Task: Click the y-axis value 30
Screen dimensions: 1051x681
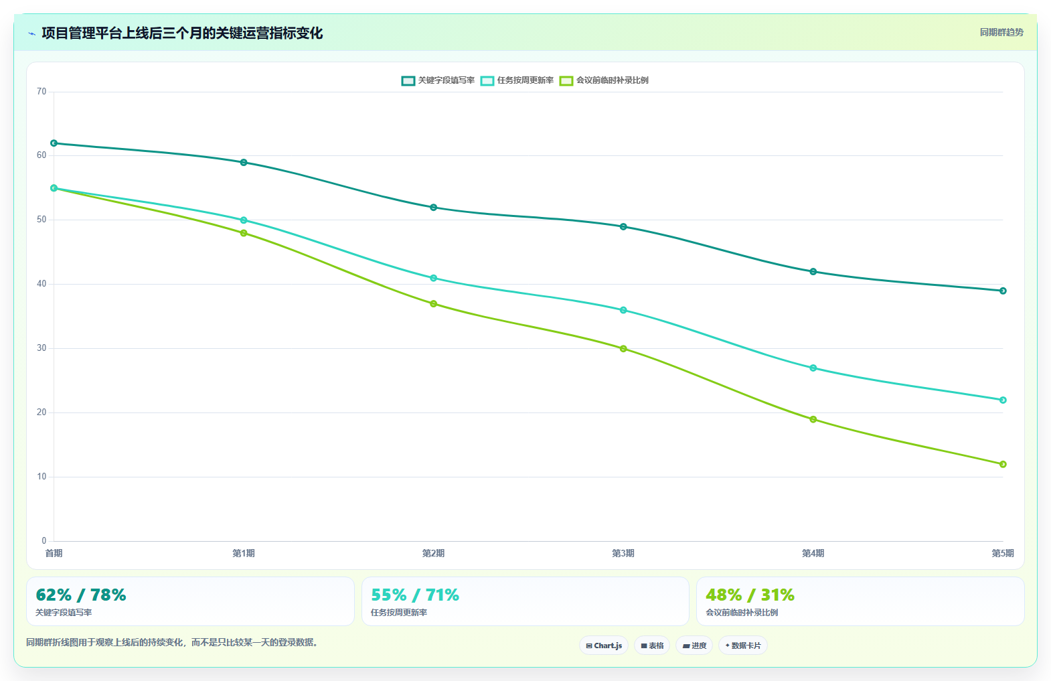Action: [42, 348]
